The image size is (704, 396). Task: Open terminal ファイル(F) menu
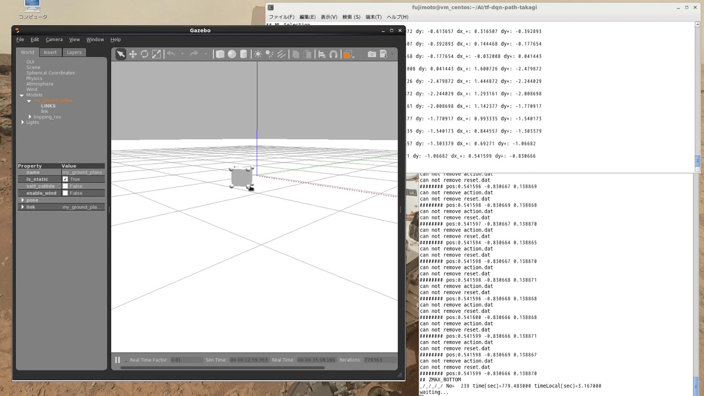pos(282,17)
